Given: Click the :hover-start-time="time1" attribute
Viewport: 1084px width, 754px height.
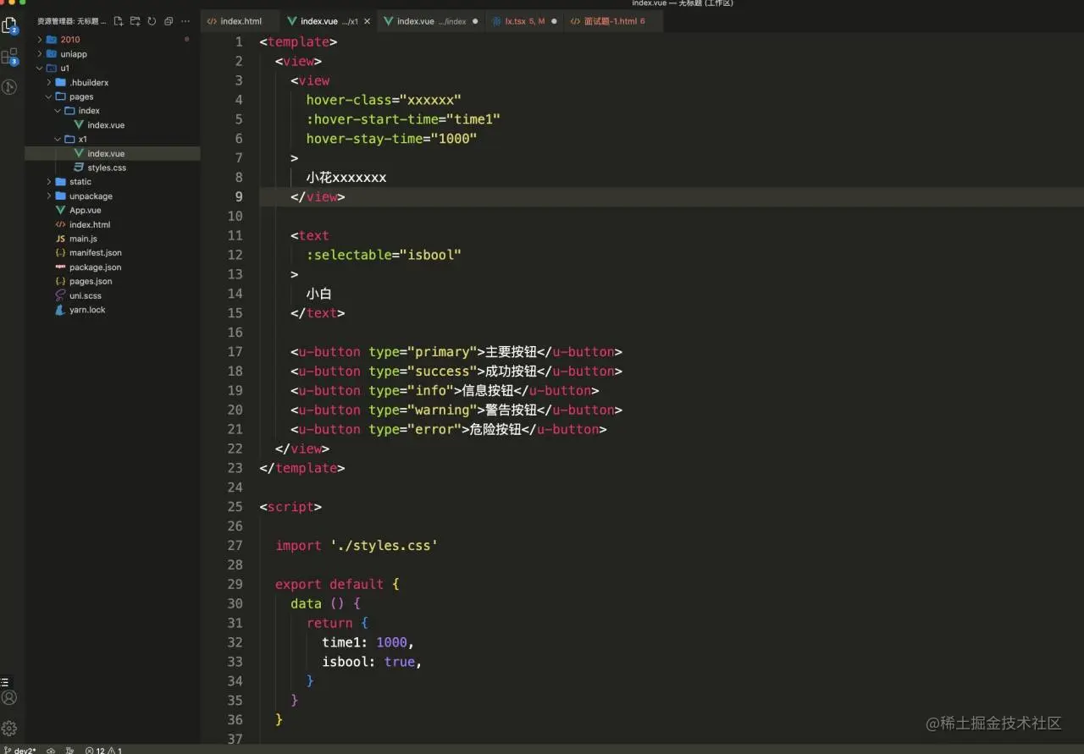Looking at the screenshot, I should click(x=403, y=119).
